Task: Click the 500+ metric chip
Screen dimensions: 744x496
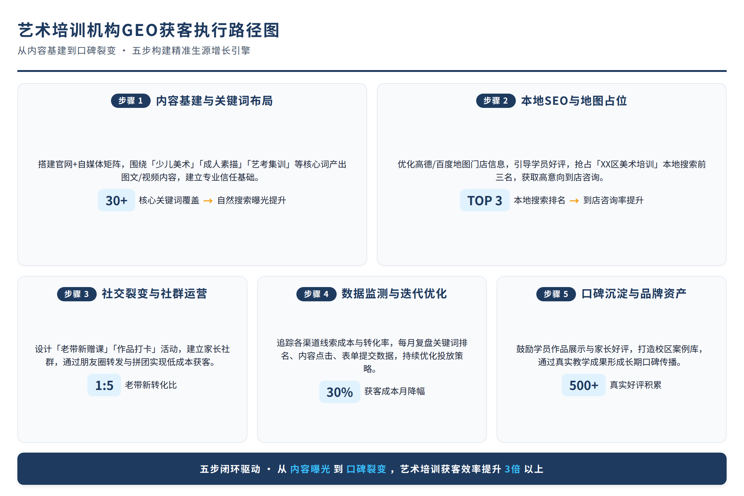Action: (x=584, y=385)
